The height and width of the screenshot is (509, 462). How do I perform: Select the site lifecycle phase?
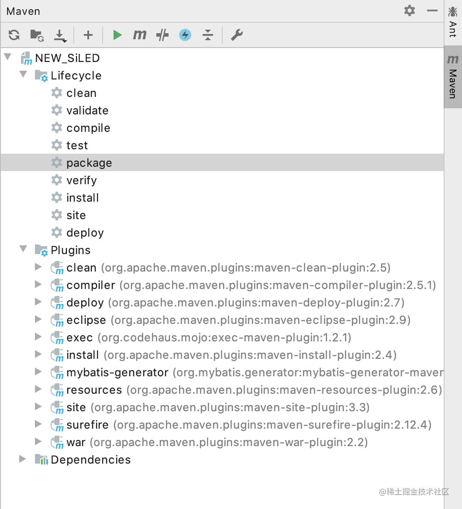click(76, 215)
